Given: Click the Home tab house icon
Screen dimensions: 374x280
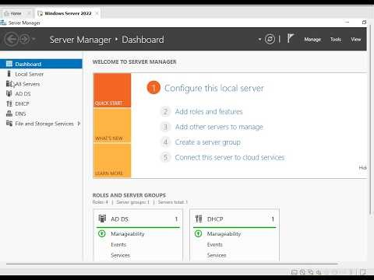Looking at the screenshot, I should tap(7, 13).
